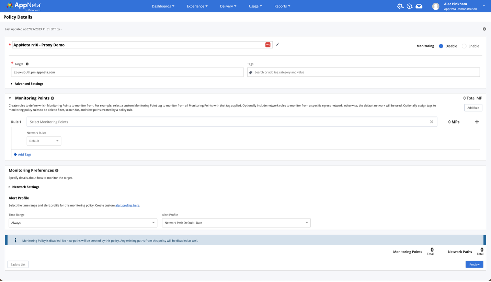Click the info icon next to Target
The image size is (491, 282).
27,64
